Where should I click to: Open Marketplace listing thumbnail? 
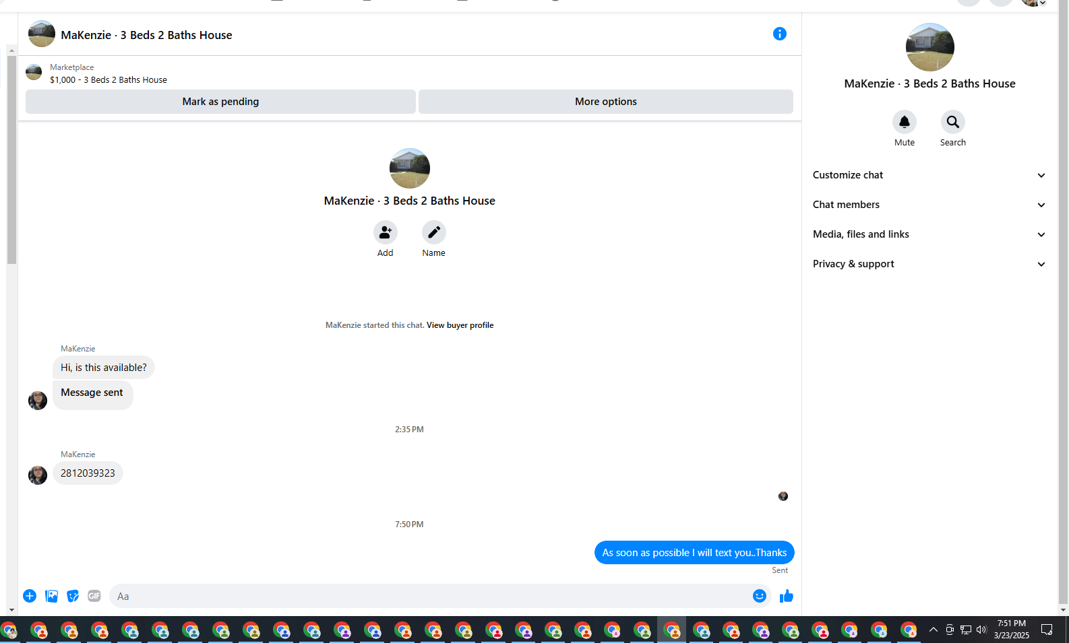click(34, 72)
